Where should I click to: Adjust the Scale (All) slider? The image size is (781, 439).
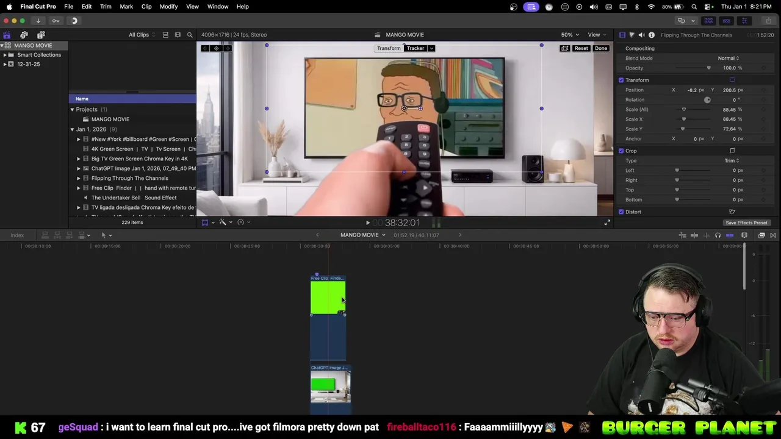click(694, 109)
